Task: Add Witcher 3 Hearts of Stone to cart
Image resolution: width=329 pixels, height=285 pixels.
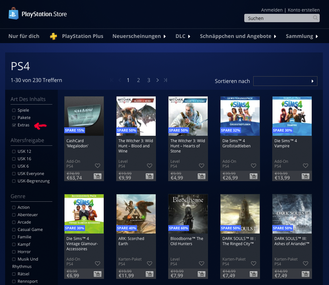Action: click(202, 176)
